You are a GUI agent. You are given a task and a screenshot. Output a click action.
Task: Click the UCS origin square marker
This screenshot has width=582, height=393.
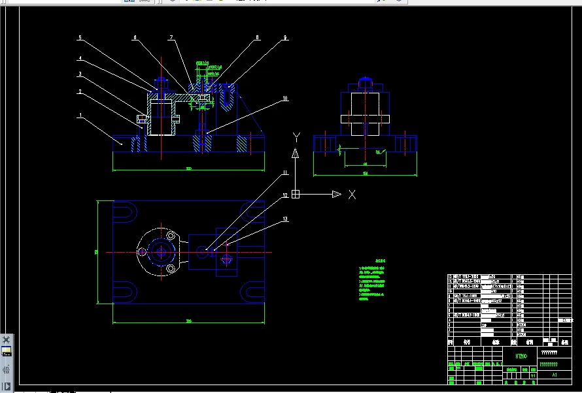(x=296, y=194)
